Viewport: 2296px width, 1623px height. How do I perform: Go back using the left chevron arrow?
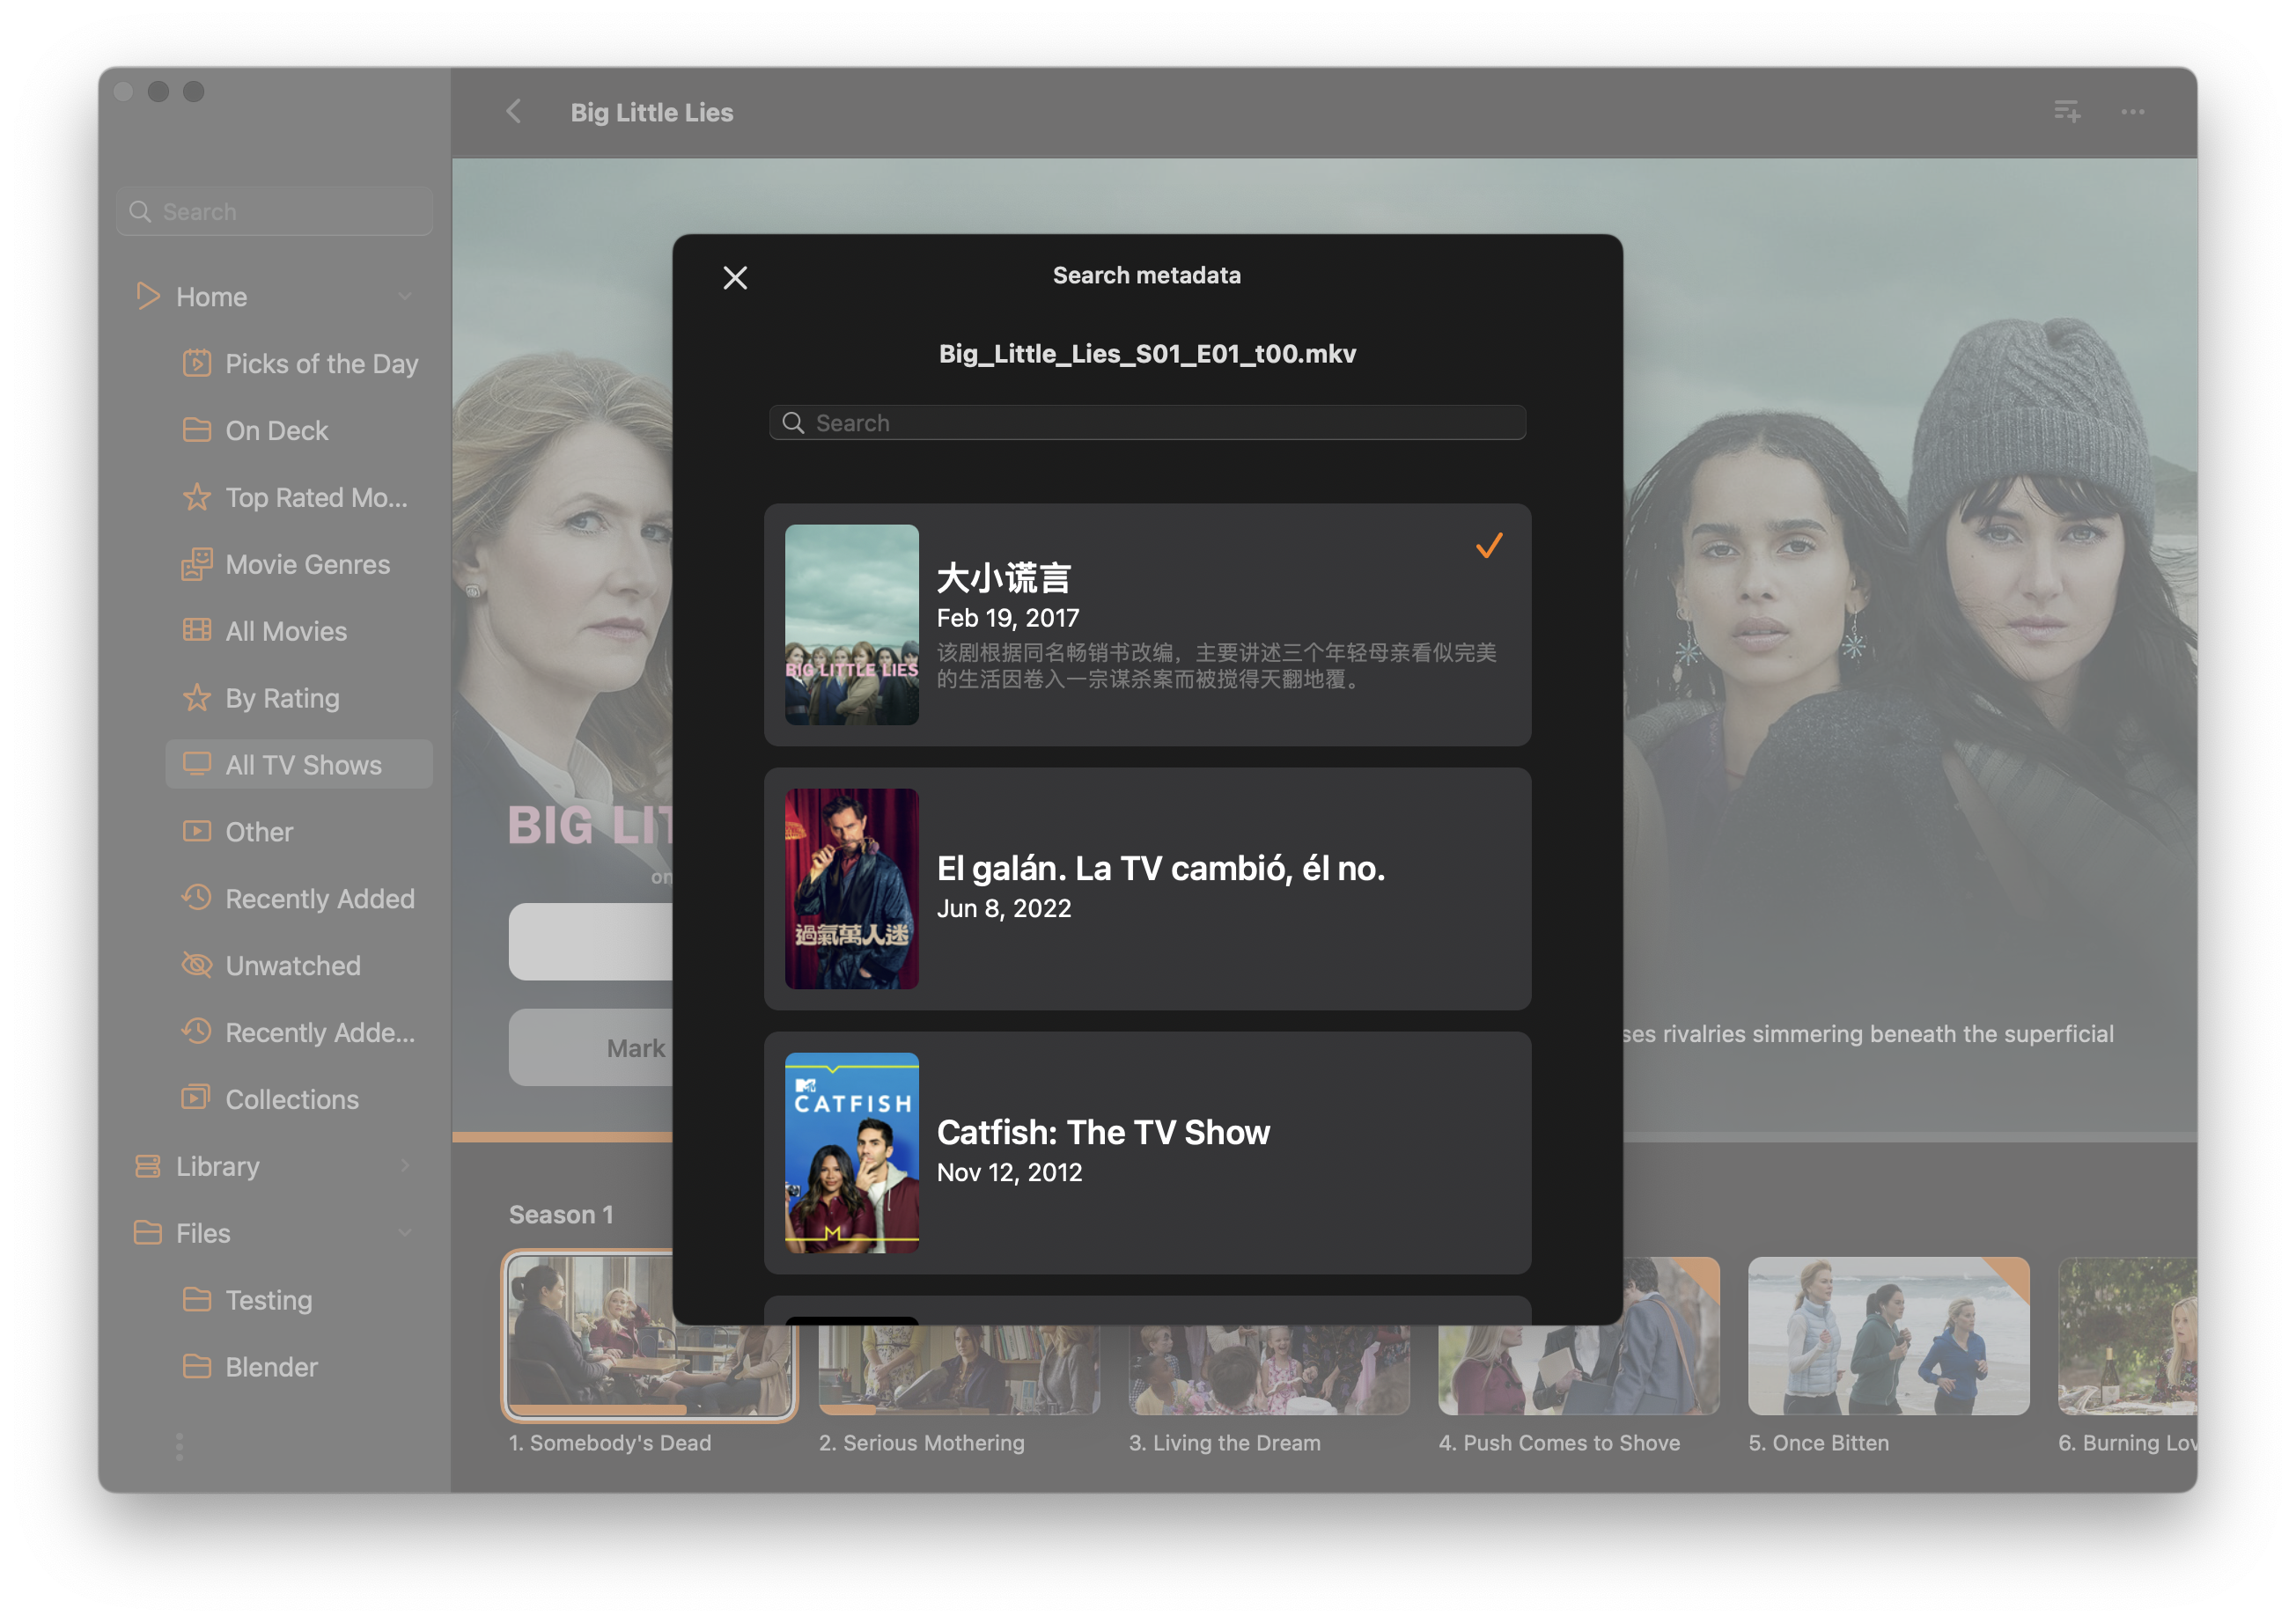click(514, 112)
